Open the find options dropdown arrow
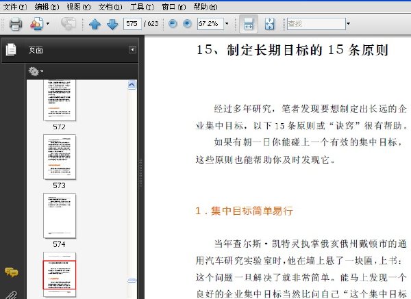Image resolution: width=411 pixels, height=299 pixels. (x=349, y=24)
